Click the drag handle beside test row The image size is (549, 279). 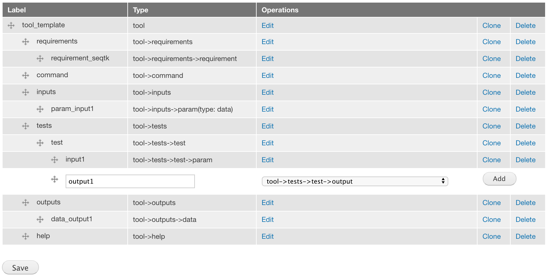coord(40,143)
